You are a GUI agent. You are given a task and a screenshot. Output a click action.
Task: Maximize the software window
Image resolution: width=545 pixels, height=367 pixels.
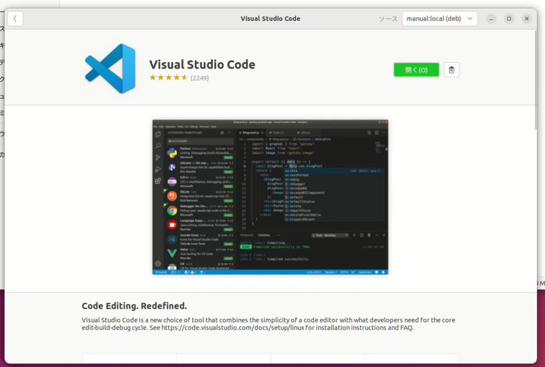click(x=509, y=19)
